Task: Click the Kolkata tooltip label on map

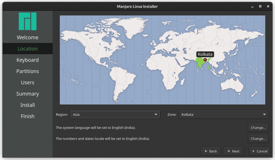Action: pos(205,54)
